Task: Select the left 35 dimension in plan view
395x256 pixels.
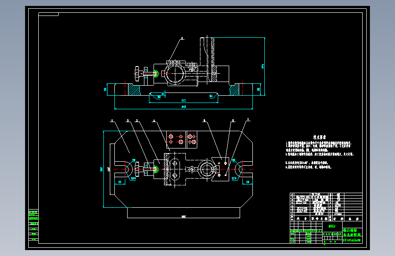Action: 120,182
